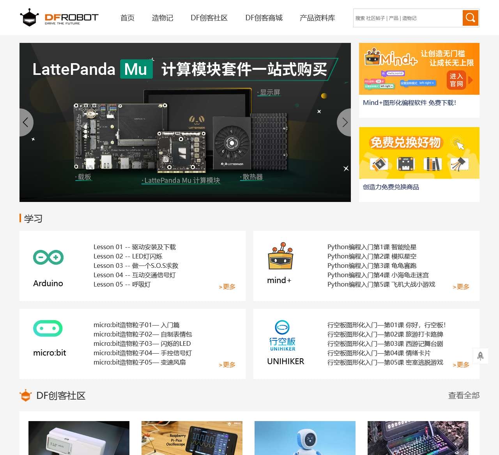The image size is (499, 455).
Task: Open the blue robot community post thumbnail
Action: pos(305,438)
